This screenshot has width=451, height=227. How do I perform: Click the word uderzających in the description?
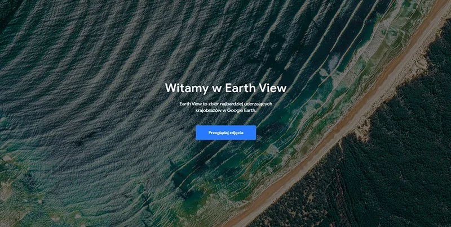click(x=258, y=104)
